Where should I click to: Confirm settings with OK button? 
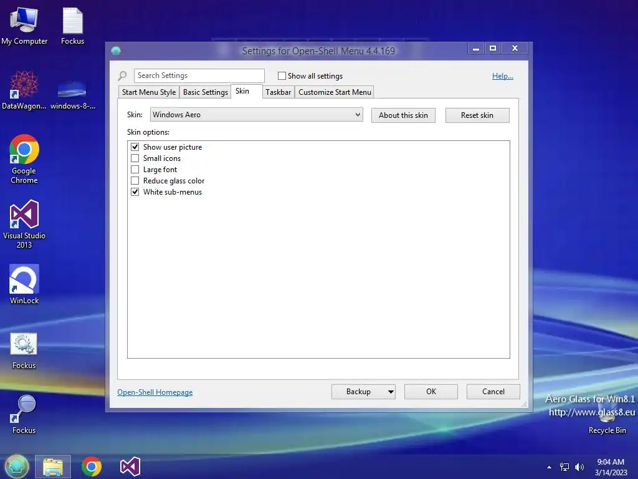pos(431,392)
